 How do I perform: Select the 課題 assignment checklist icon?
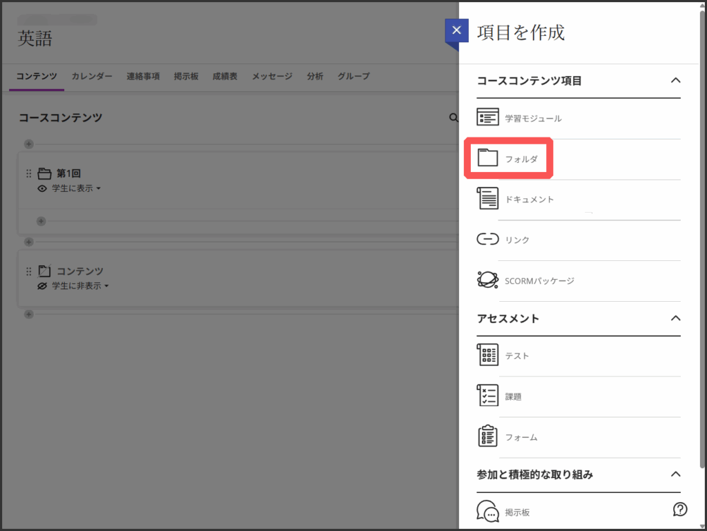coord(487,396)
